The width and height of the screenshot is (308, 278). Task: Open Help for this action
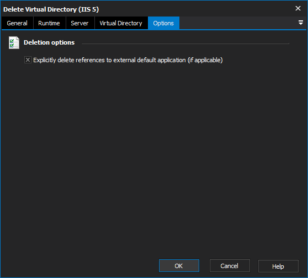point(278,266)
